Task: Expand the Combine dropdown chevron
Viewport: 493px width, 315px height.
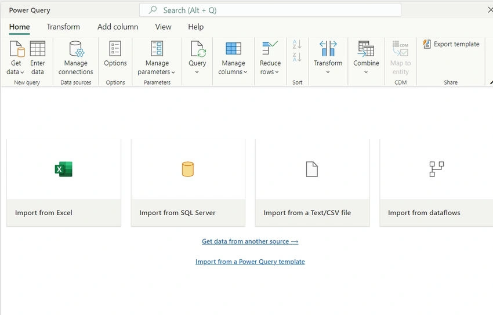Action: [x=366, y=72]
